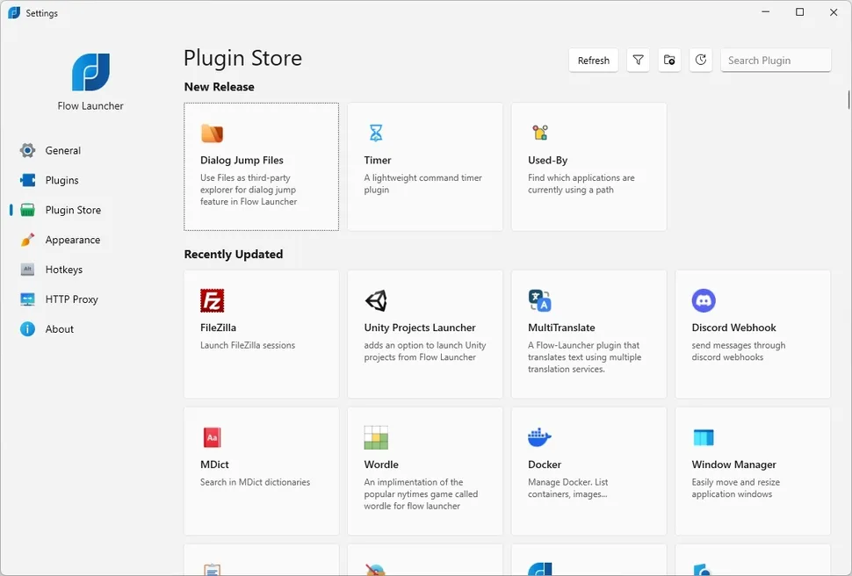852x576 pixels.
Task: Select the filter funnel icon
Action: click(639, 60)
